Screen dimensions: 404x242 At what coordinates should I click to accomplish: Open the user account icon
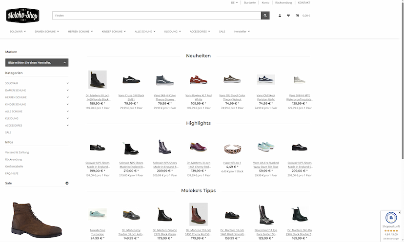click(280, 16)
